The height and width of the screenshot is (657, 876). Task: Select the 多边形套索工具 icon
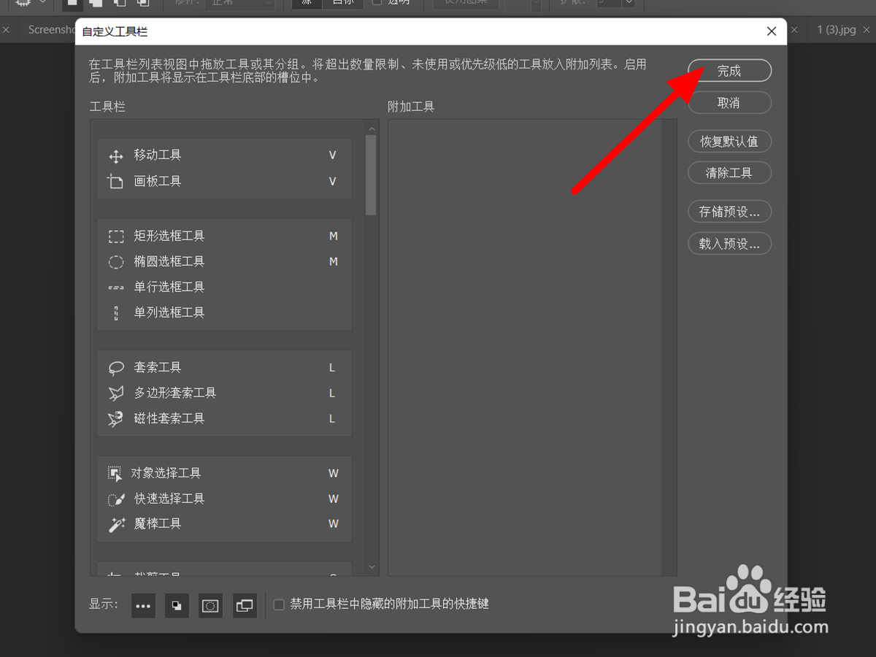coord(116,393)
